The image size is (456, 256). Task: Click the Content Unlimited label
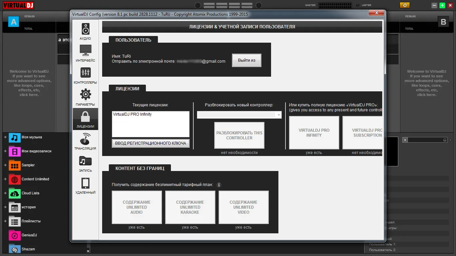coord(35,179)
